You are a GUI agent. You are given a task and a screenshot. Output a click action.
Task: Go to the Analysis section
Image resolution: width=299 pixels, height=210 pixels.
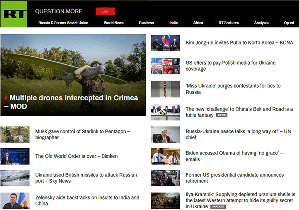pyautogui.click(x=261, y=23)
